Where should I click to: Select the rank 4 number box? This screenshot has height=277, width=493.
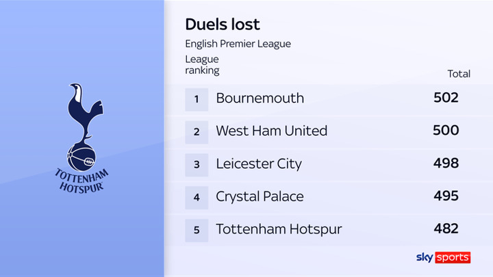(x=197, y=197)
